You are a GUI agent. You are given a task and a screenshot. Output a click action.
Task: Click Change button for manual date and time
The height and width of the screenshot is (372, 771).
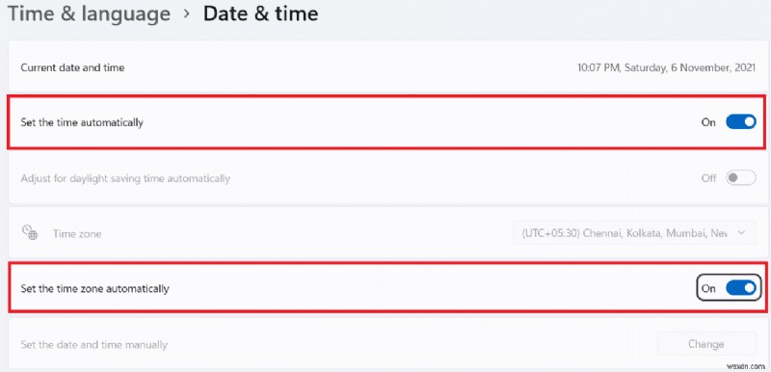[x=706, y=344]
